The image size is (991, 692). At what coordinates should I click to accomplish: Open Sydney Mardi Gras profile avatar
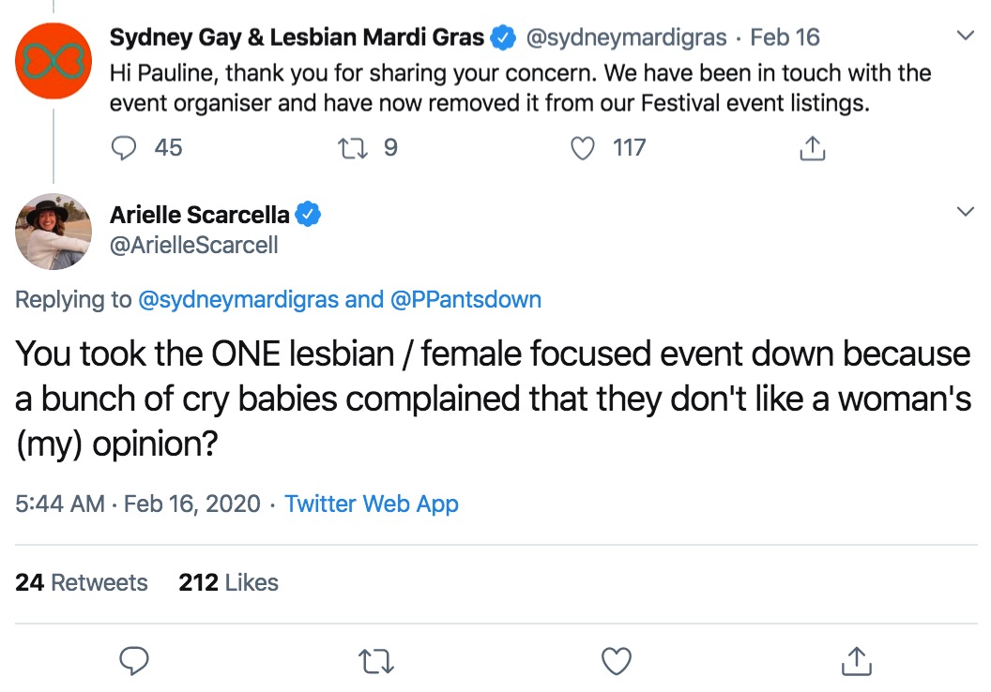pyautogui.click(x=53, y=61)
